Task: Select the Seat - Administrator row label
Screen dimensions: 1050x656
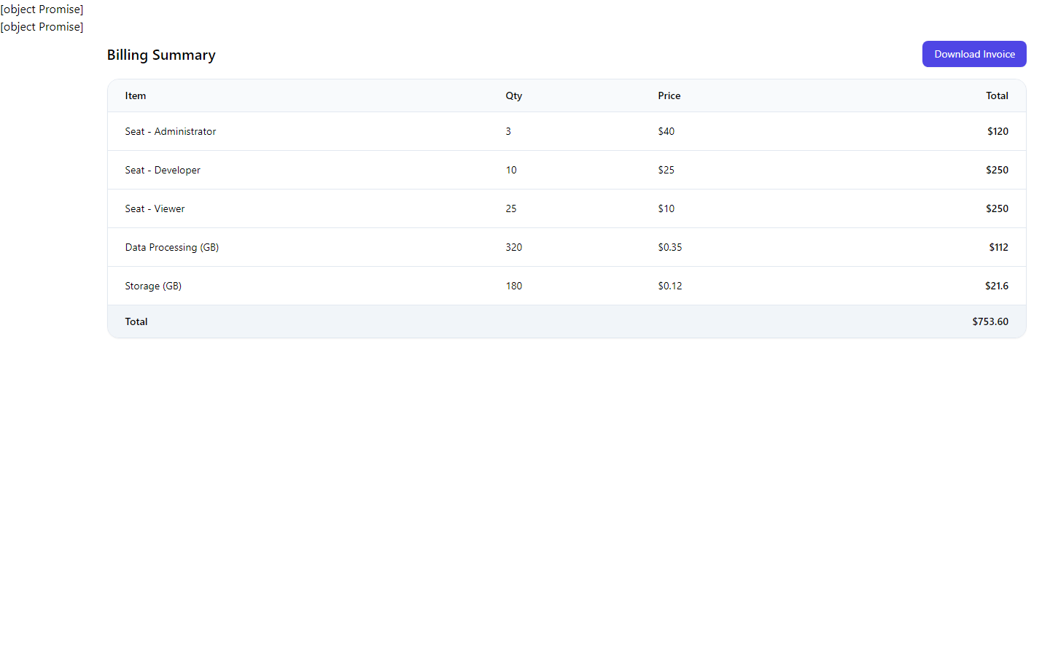Action: click(x=171, y=131)
